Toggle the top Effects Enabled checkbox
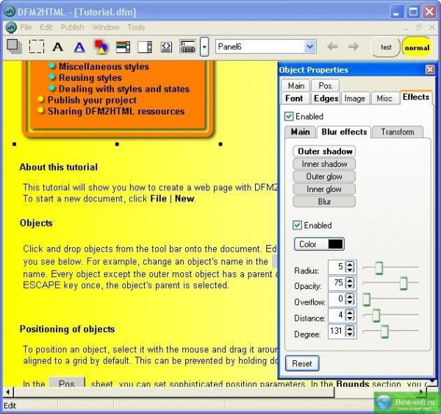Screen dimensions: 441x414 [289, 116]
